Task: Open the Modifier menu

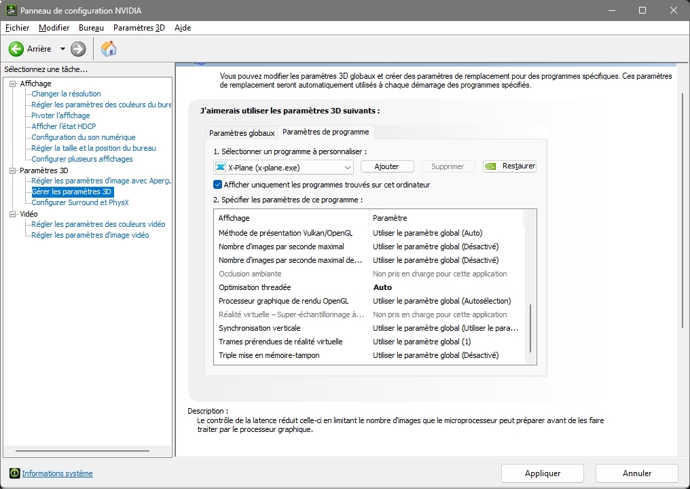Action: click(54, 28)
